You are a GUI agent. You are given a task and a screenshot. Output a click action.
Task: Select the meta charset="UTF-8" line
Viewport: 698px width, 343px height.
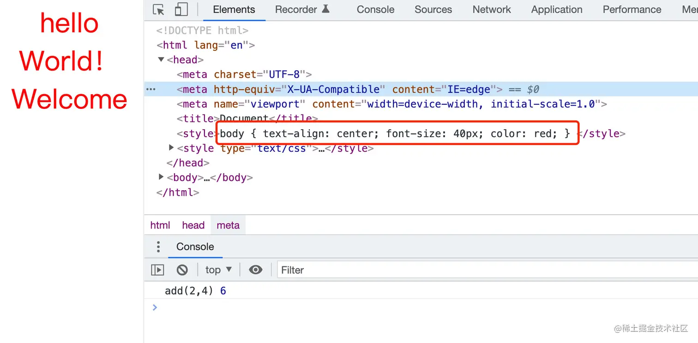[244, 74]
